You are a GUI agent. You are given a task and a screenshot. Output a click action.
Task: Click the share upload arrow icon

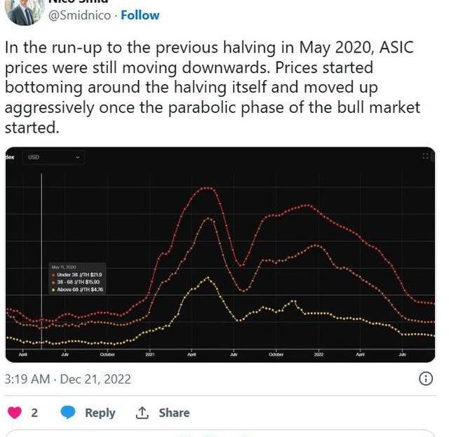[x=142, y=412]
